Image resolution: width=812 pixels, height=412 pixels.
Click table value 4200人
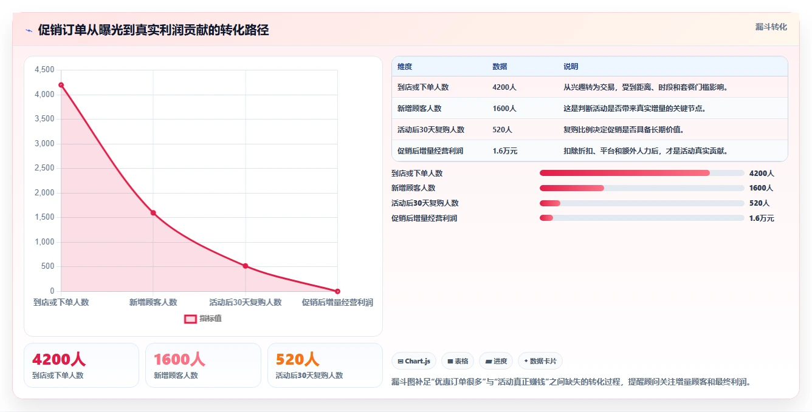504,87
